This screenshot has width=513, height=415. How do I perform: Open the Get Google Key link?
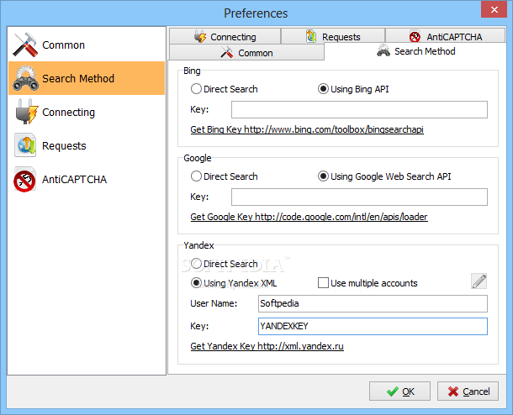click(x=309, y=217)
